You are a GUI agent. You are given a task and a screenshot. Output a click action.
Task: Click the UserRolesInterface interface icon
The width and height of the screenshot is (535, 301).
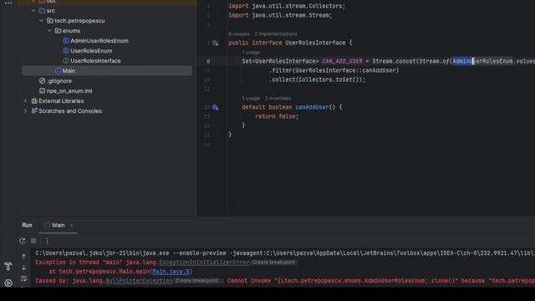pyautogui.click(x=66, y=61)
